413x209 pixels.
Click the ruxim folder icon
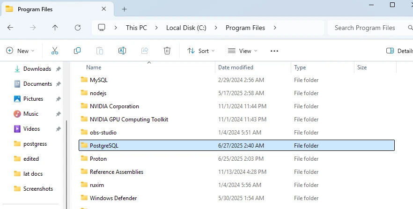[84, 184]
